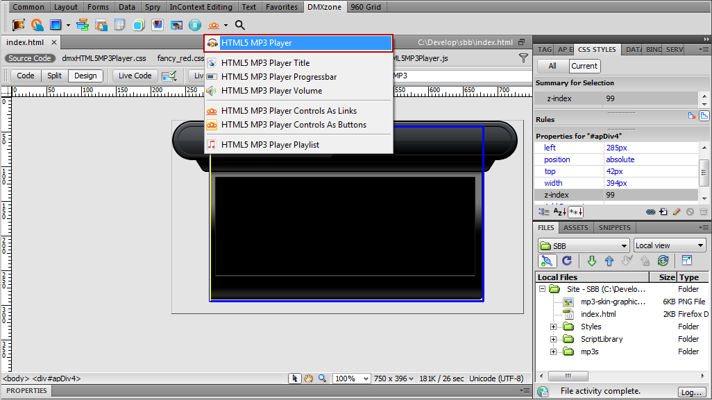Toggle Show list view A-Z sorting

(559, 212)
